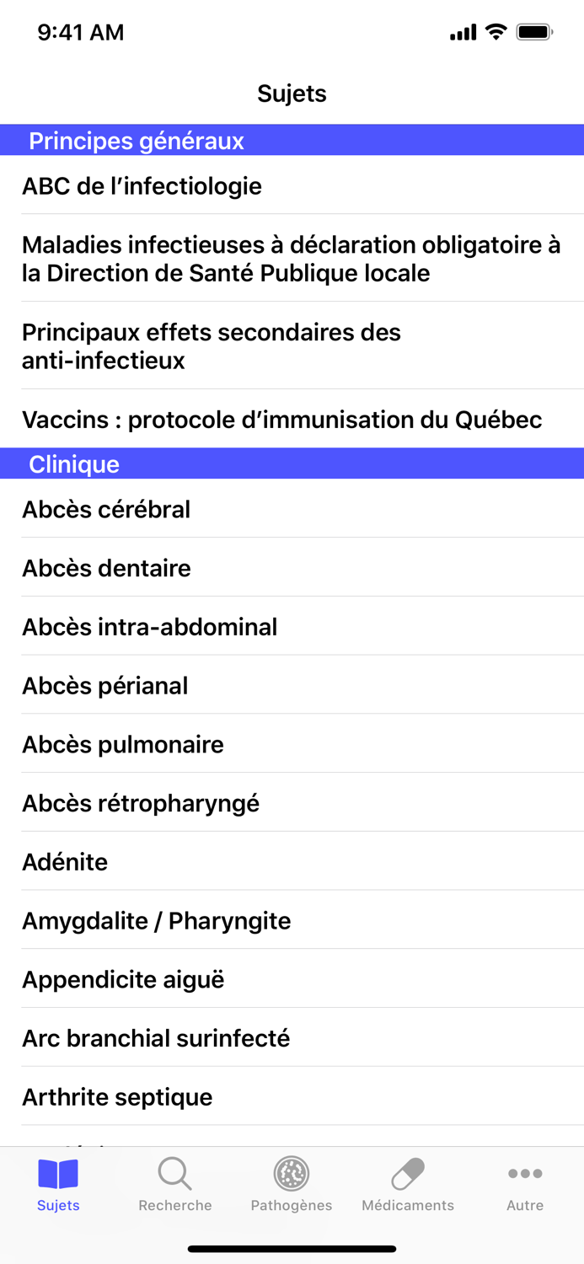Tap the Autre ellipsis icon
The height and width of the screenshot is (1264, 584).
tap(524, 1173)
